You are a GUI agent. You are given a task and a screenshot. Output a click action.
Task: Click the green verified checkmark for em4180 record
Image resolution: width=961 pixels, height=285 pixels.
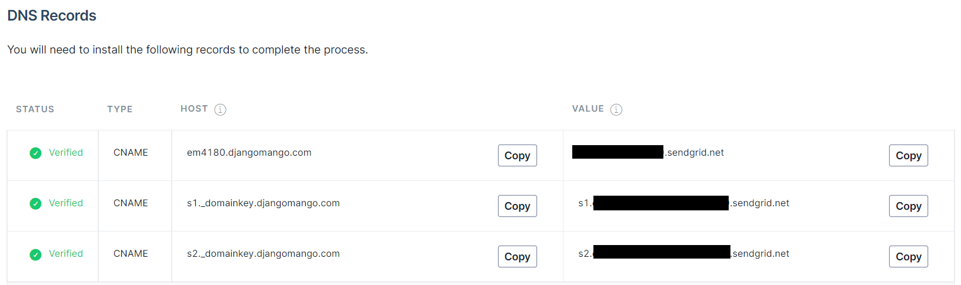[36, 153]
